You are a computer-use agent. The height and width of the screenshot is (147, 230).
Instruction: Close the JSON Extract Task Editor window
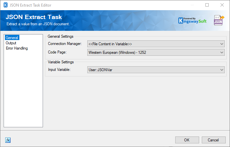click(222, 5)
